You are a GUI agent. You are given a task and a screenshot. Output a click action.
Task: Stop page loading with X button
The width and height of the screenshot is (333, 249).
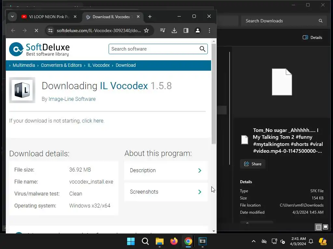(36, 30)
